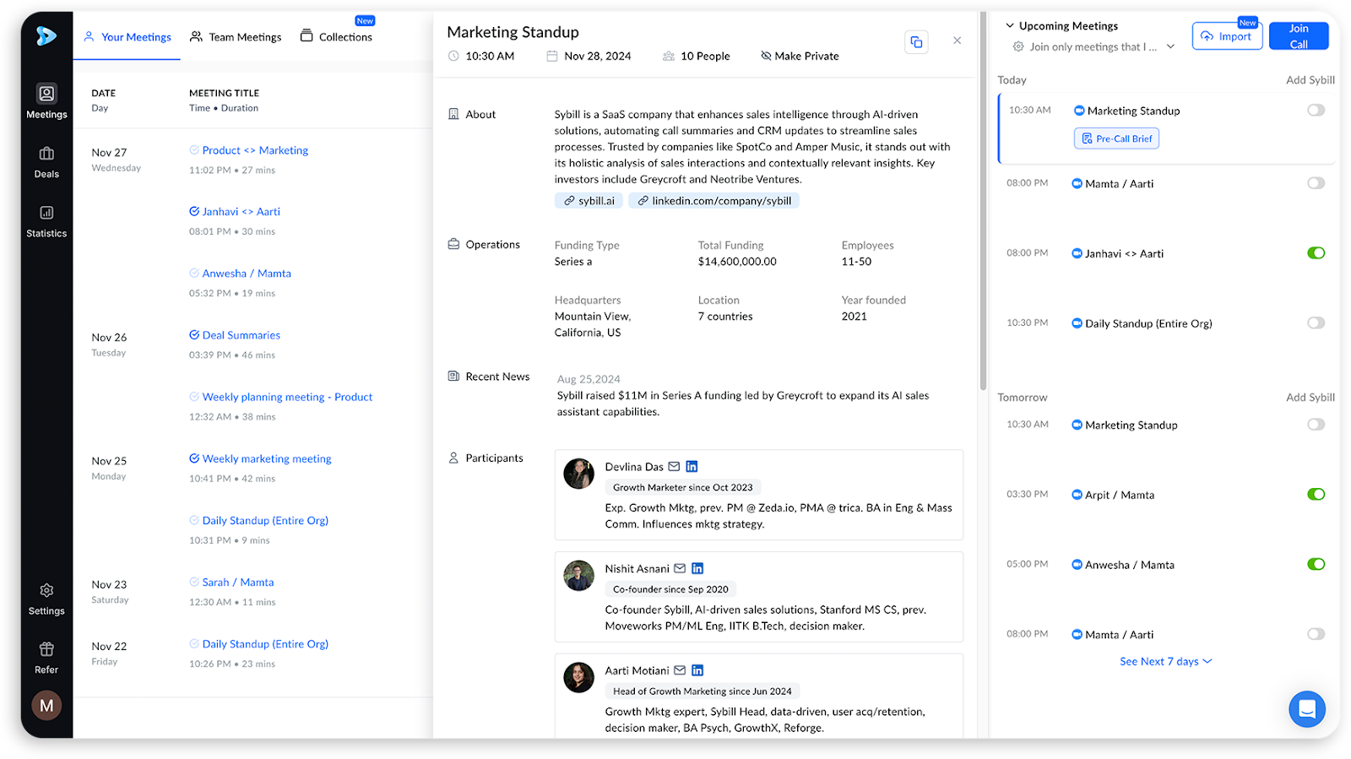Disable Sybill for Janhavi <> Aarti upcoming meeting
Screen dimensions: 1351x759
pos(1316,253)
